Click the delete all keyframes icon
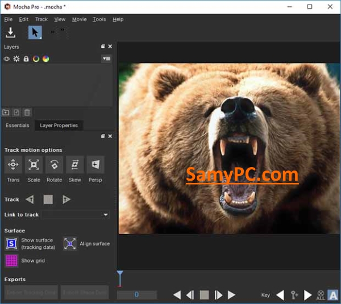The image size is (341, 304). coord(321,295)
